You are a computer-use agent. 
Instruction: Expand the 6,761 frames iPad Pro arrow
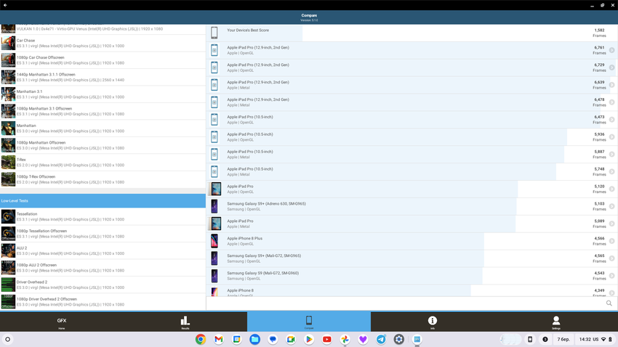611,50
